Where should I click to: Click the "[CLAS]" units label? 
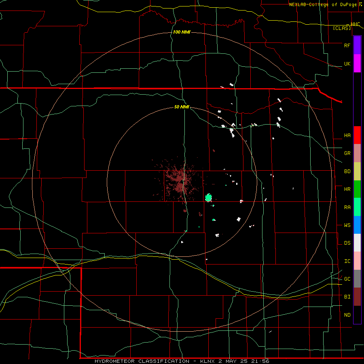[342, 28]
